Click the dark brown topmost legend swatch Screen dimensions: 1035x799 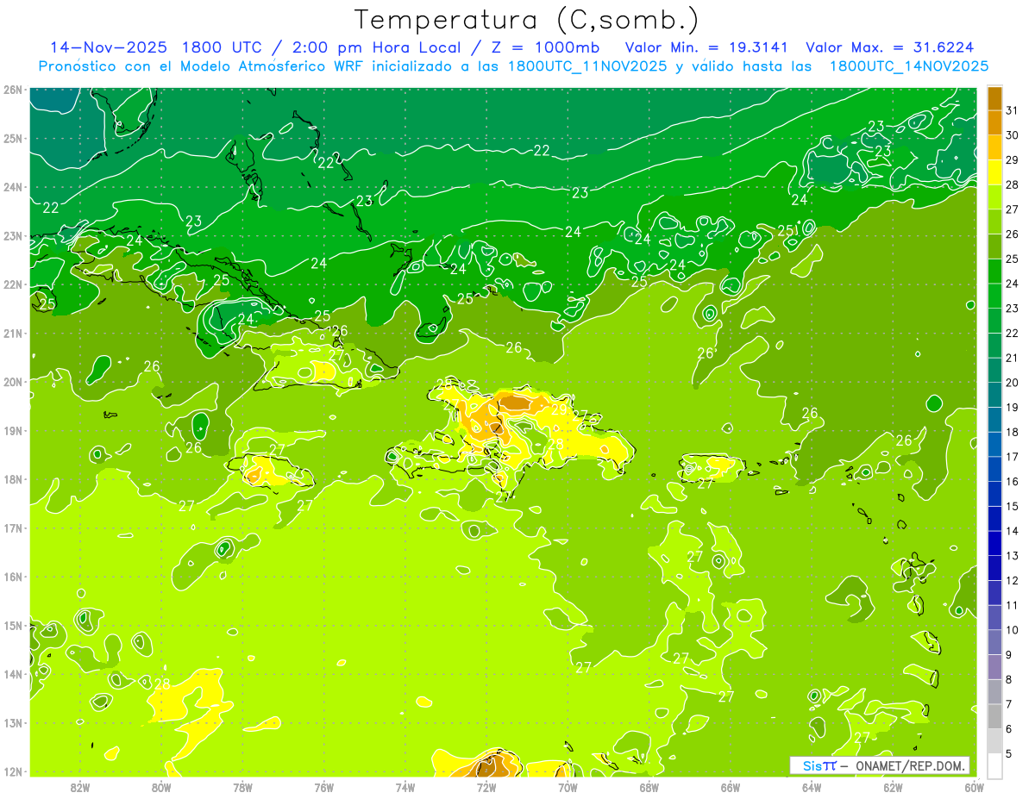(x=994, y=98)
